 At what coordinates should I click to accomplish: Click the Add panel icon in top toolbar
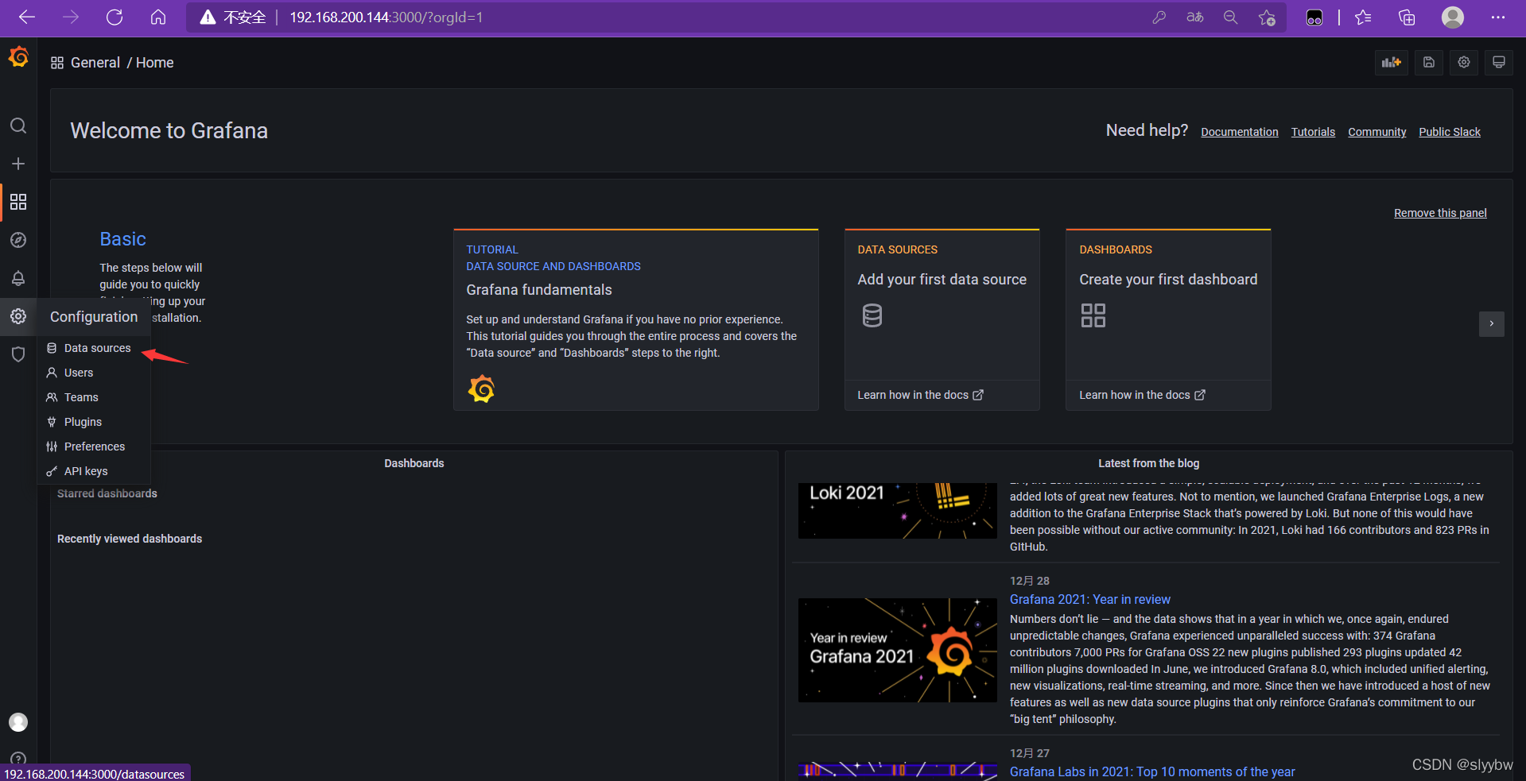point(1392,63)
